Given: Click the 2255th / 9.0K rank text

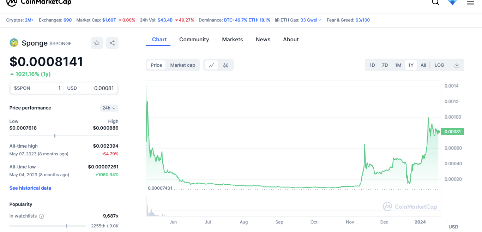Looking at the screenshot, I should (x=105, y=226).
